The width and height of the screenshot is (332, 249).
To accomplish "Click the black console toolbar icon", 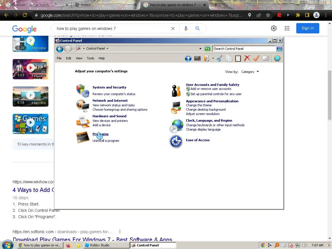I will 197,58.
